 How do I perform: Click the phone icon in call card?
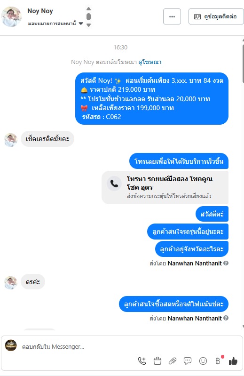coord(114,184)
